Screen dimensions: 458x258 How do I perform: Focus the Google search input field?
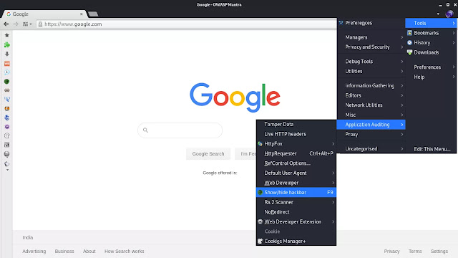point(180,130)
